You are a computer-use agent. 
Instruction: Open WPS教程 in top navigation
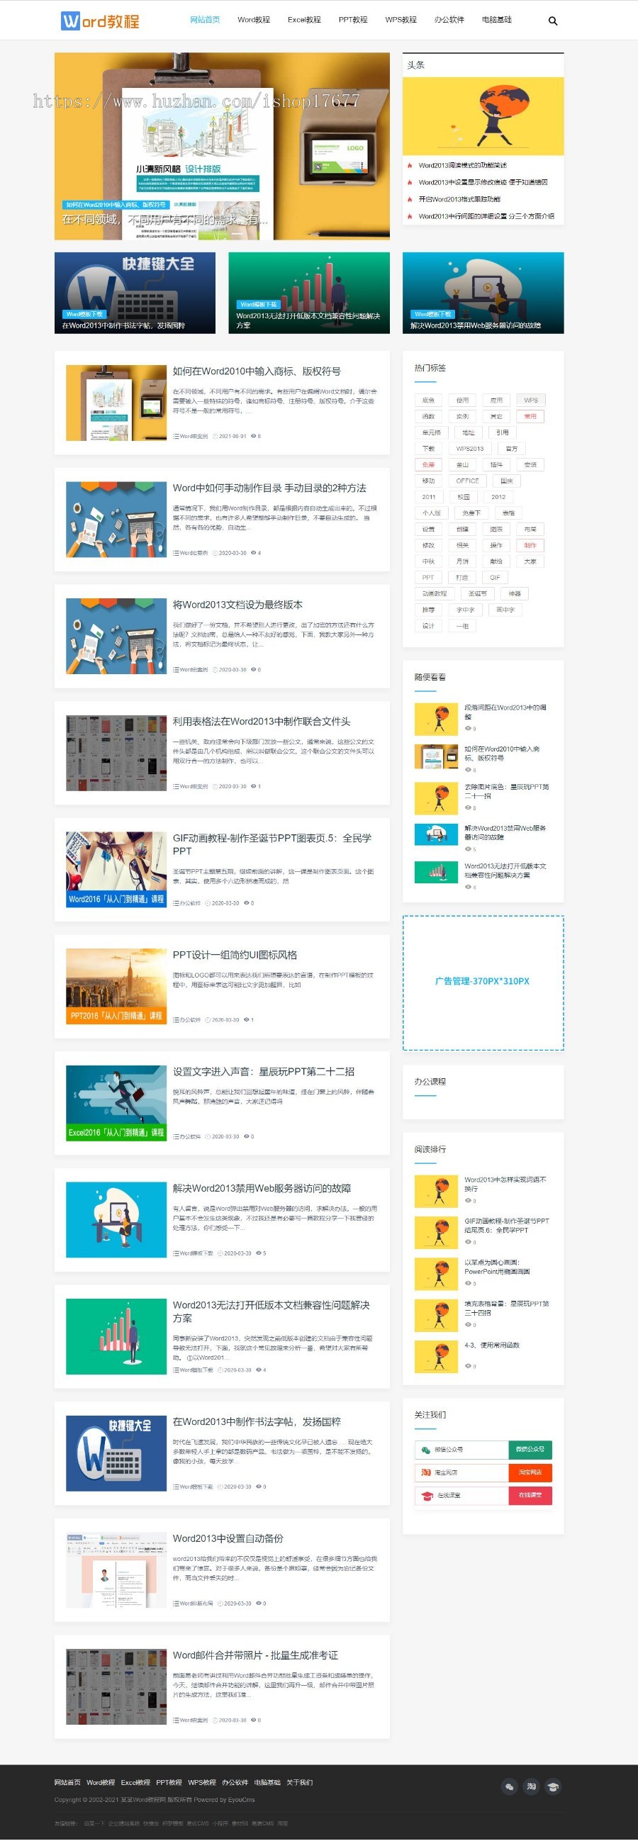tap(401, 20)
